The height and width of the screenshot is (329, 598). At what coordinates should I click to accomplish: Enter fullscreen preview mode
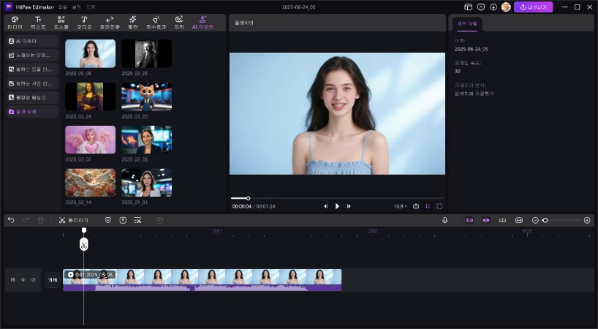coord(440,206)
